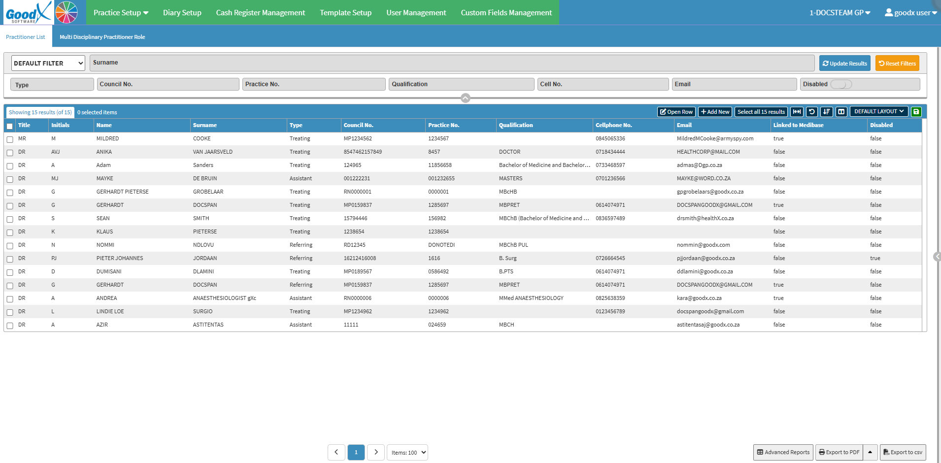Click the fit column widths icon

pos(797,112)
